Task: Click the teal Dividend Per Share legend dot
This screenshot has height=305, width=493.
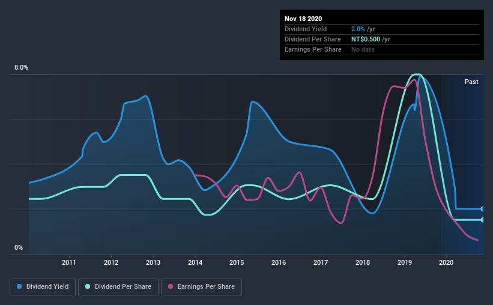Action: [x=88, y=286]
